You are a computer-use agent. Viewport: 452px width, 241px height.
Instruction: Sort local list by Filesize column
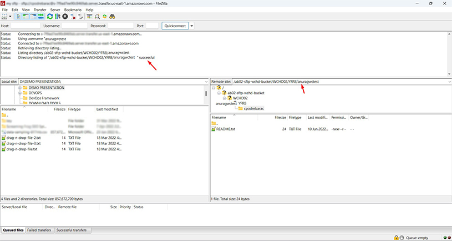[59, 109]
